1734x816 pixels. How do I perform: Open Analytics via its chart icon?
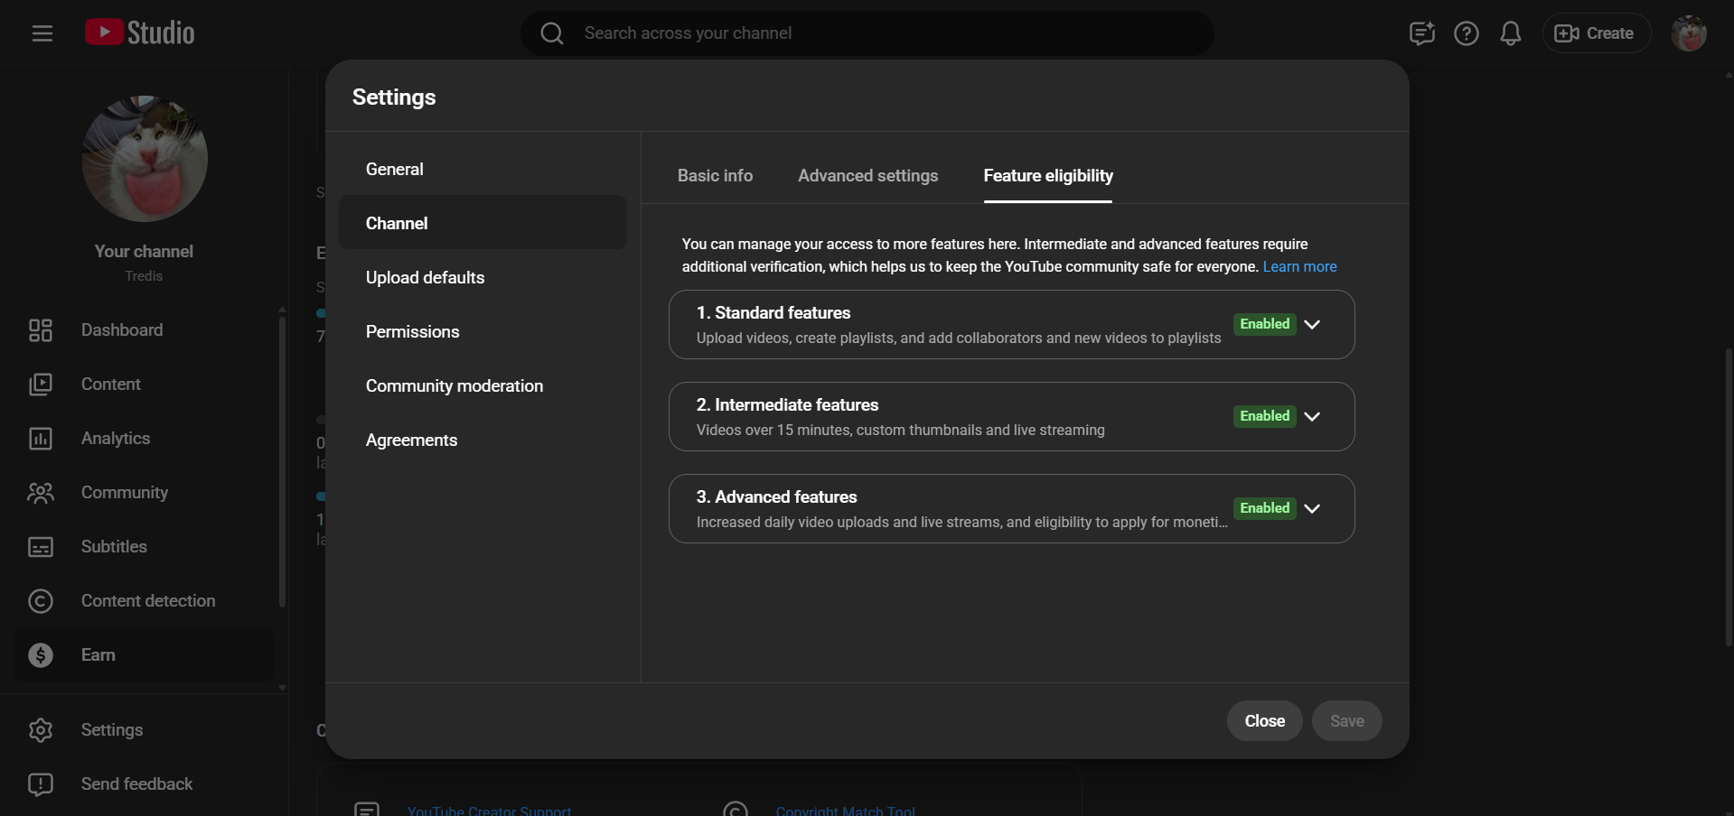pos(41,439)
